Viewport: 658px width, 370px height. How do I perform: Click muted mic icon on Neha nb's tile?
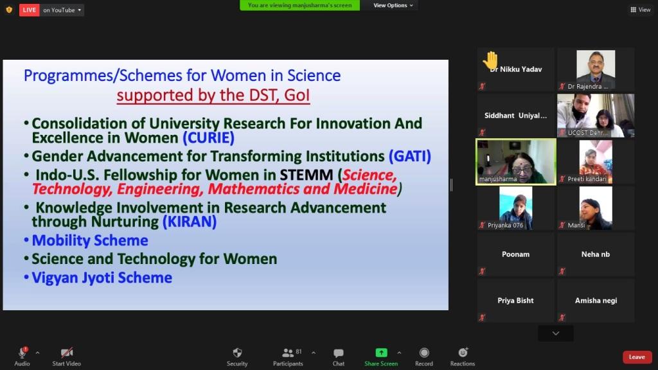[562, 271]
